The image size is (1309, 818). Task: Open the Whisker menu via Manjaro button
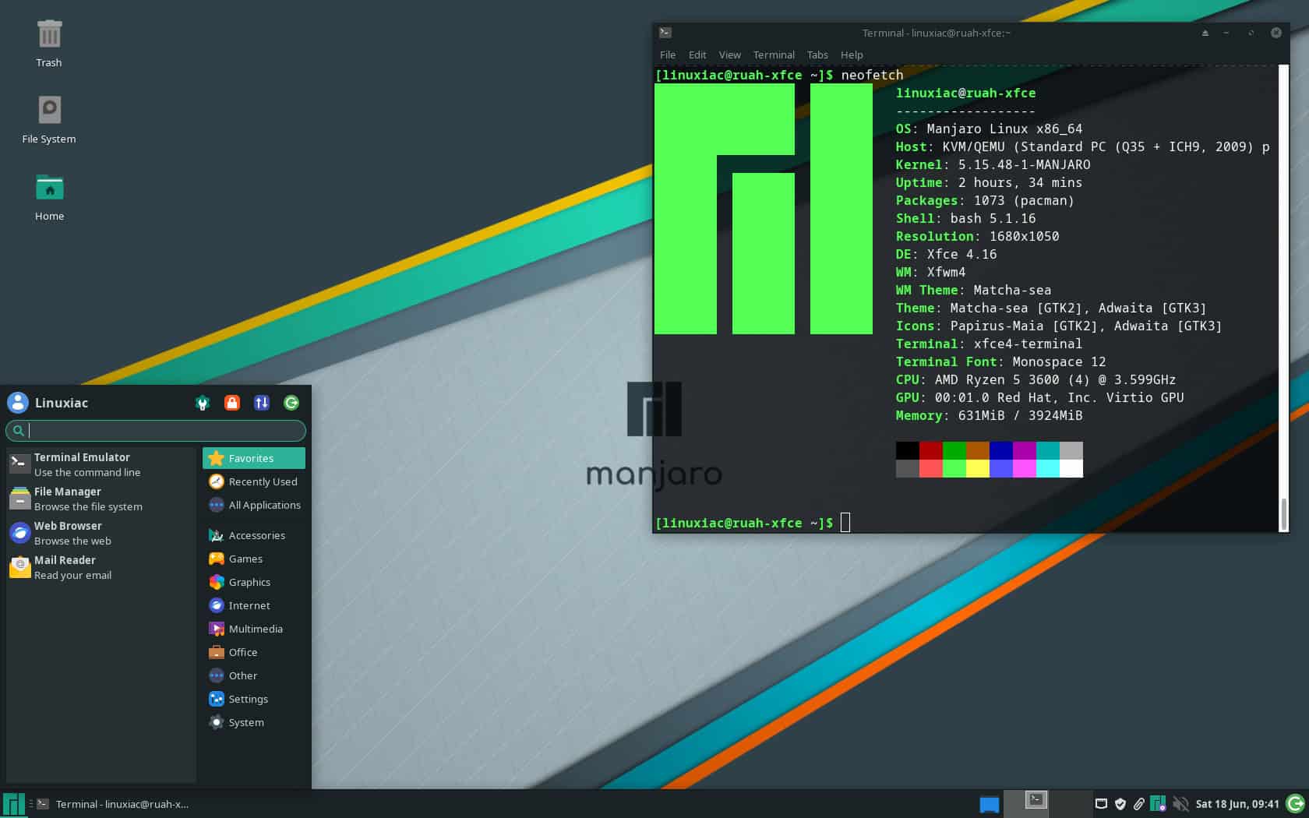click(12, 803)
